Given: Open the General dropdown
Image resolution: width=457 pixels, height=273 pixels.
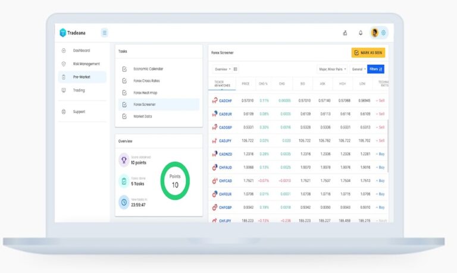Looking at the screenshot, I should click(x=358, y=69).
